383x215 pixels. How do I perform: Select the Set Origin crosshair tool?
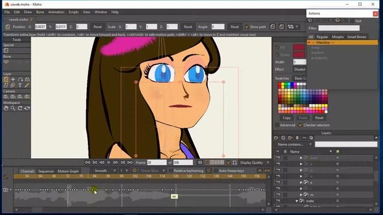point(13,79)
